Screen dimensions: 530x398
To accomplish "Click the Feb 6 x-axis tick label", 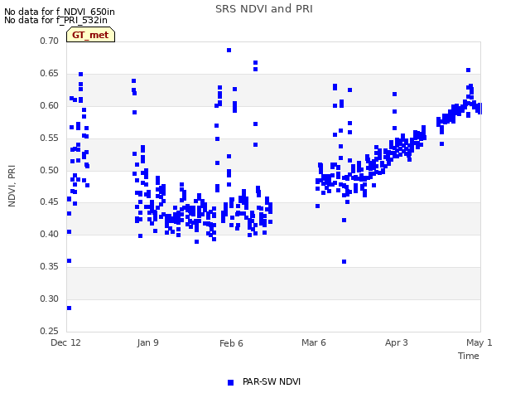I will 231,343.
